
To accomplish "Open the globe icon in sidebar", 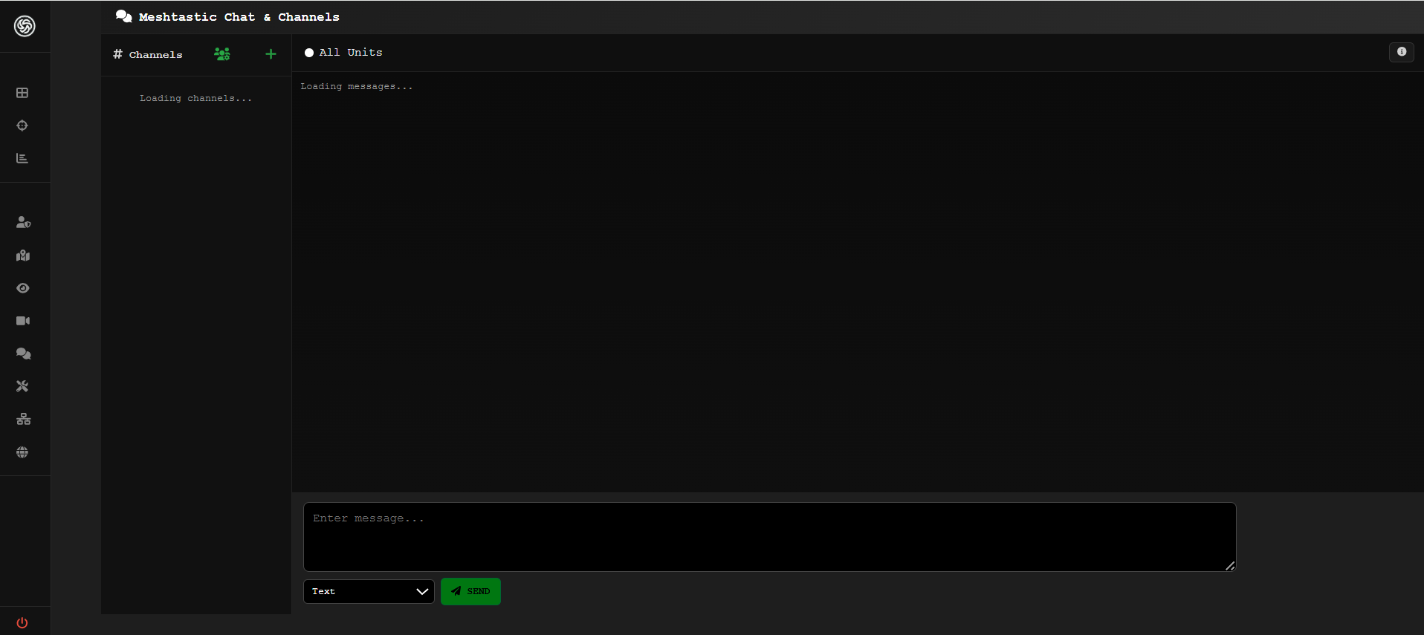I will pos(22,452).
